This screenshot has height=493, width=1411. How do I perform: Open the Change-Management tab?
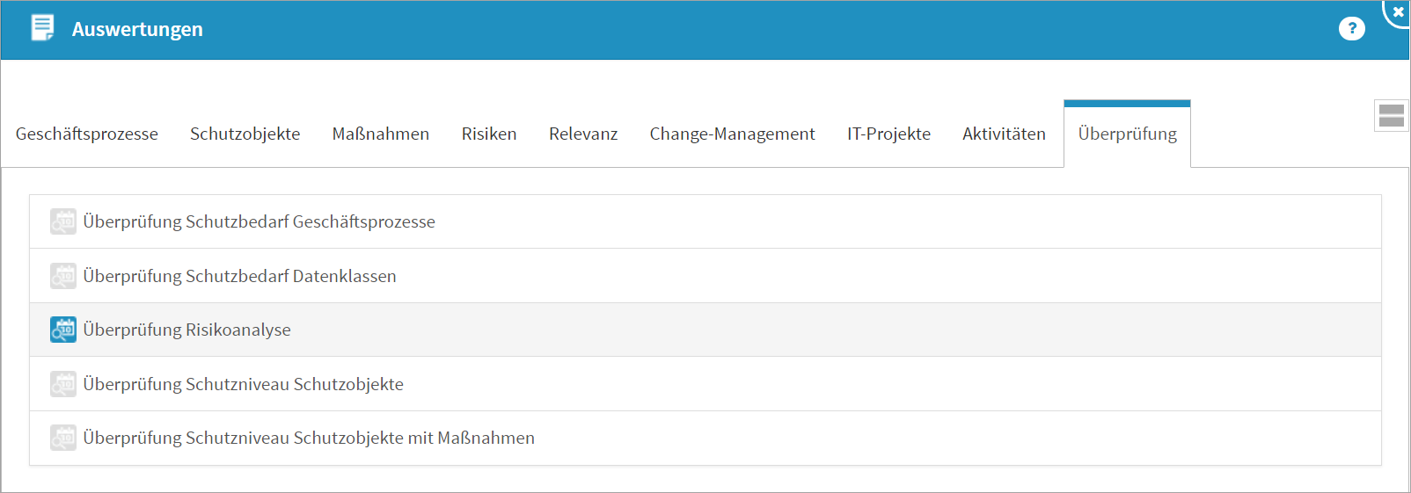[732, 134]
